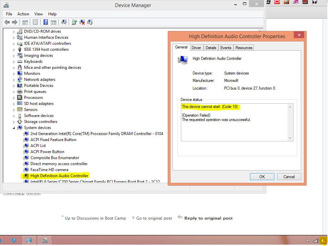Click the scroll-down arrow in Device status box
Image resolution: width=328 pixels, height=246 pixels.
click(290, 138)
